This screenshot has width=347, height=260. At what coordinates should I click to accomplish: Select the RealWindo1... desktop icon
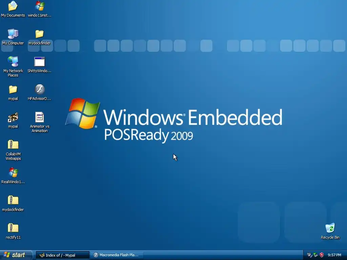[x=13, y=176]
